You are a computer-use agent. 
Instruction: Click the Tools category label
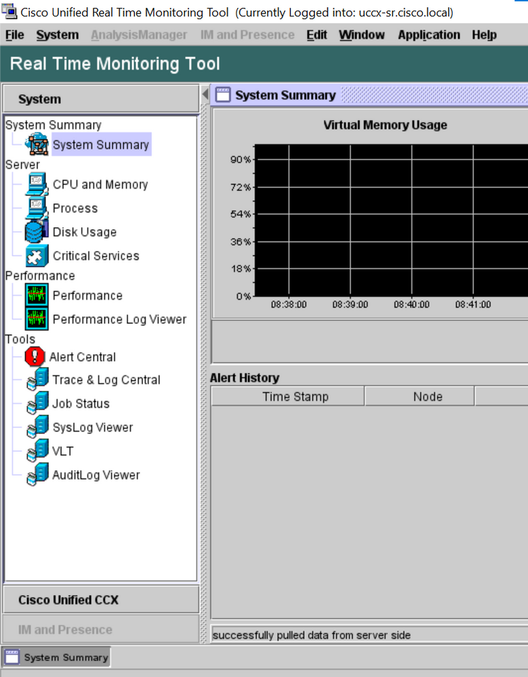(x=20, y=339)
